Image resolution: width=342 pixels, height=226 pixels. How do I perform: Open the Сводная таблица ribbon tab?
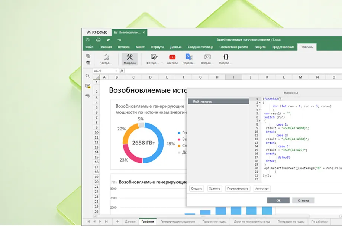pos(200,47)
